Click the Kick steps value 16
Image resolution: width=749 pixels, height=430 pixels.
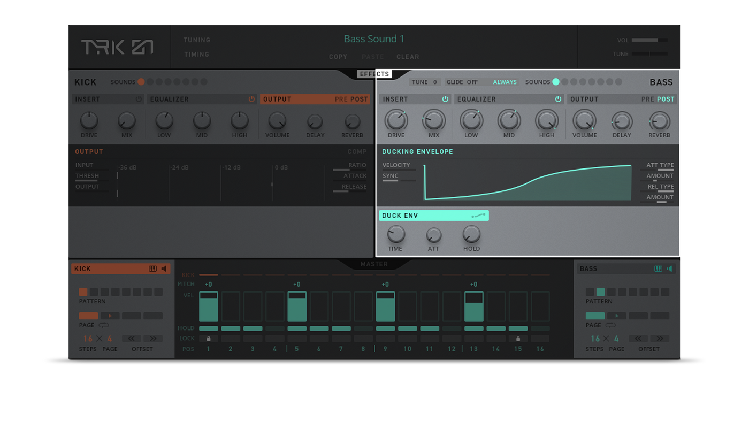point(88,339)
